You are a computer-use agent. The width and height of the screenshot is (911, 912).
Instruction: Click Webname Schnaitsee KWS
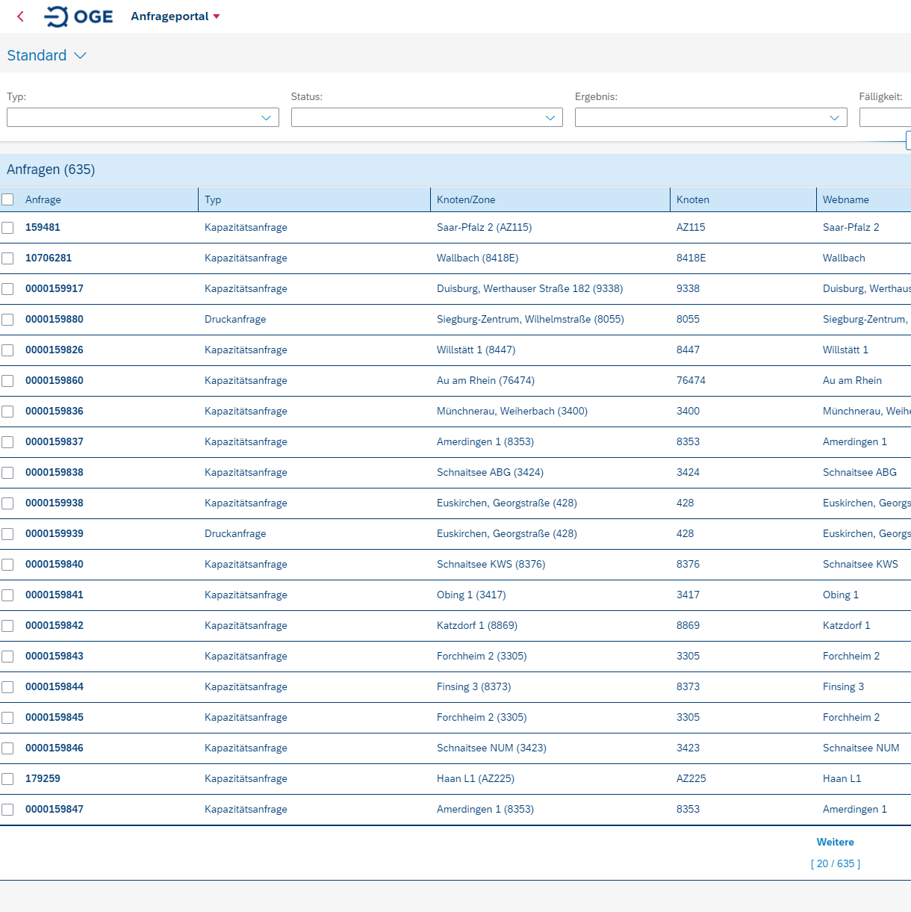click(x=860, y=564)
